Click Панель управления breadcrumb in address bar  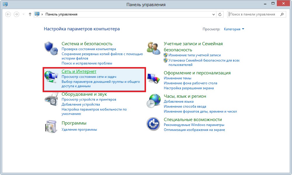click(x=61, y=14)
